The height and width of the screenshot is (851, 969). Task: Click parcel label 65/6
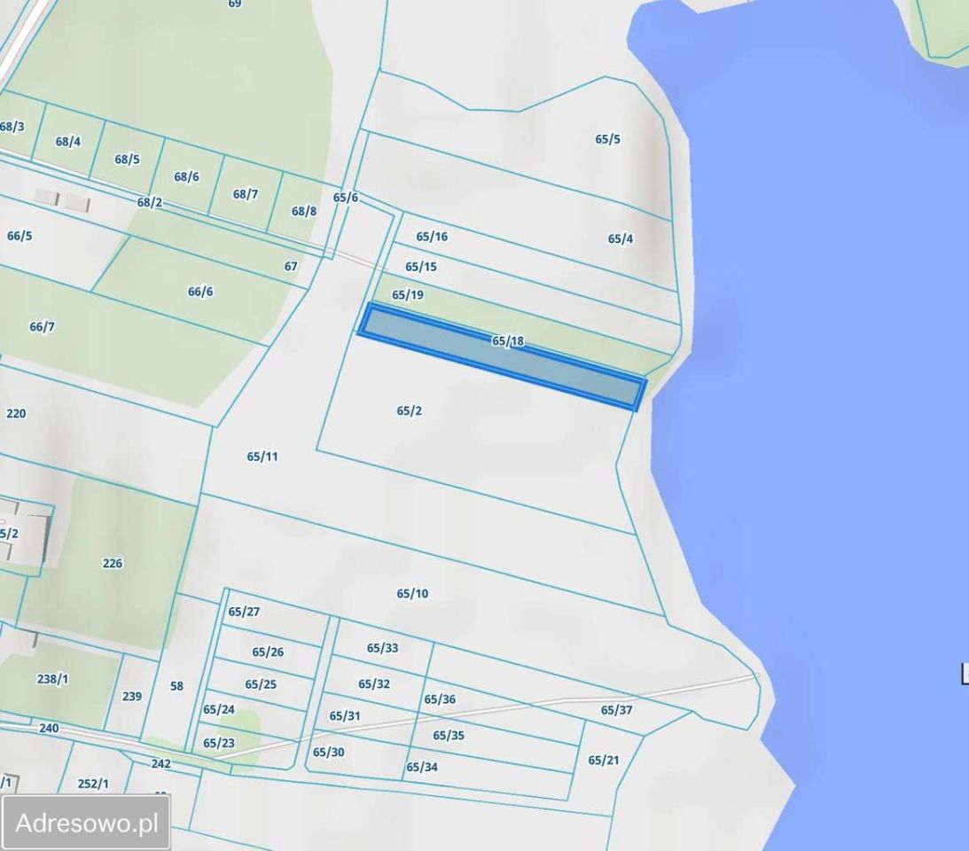tap(346, 197)
